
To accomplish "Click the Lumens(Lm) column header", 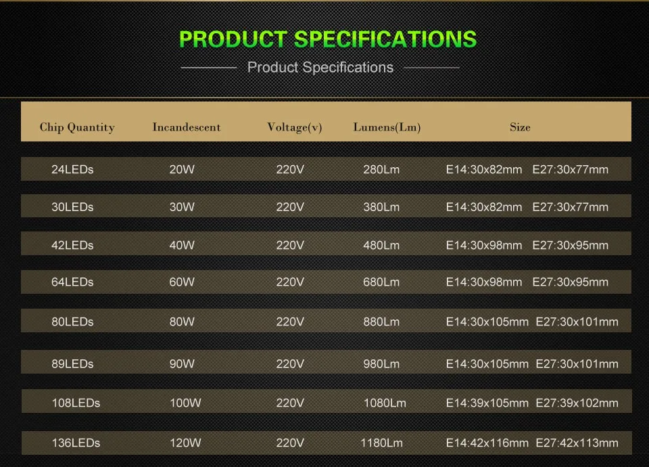I will (387, 127).
